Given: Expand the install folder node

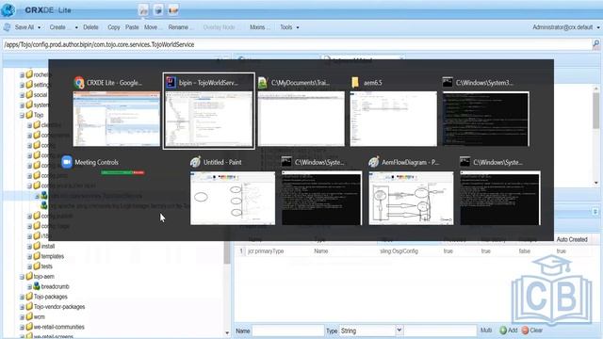Looking at the screenshot, I should point(29,247).
